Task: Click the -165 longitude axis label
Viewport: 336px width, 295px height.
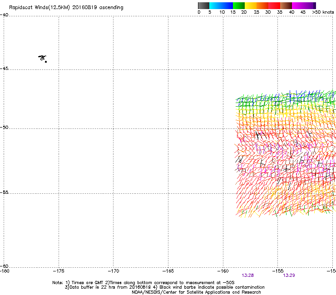Action: coord(168,271)
